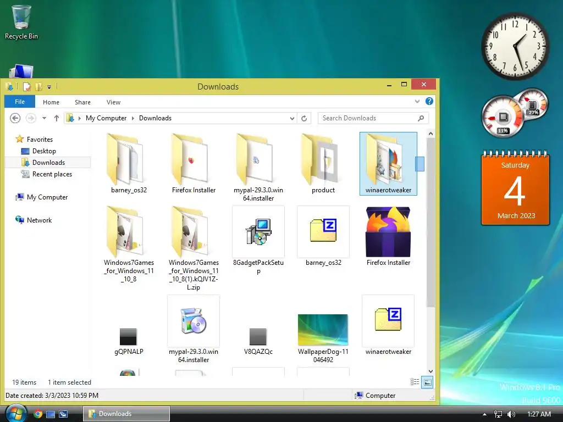563x422 pixels.
Task: Click the Search Downloads field
Action: click(x=373, y=118)
